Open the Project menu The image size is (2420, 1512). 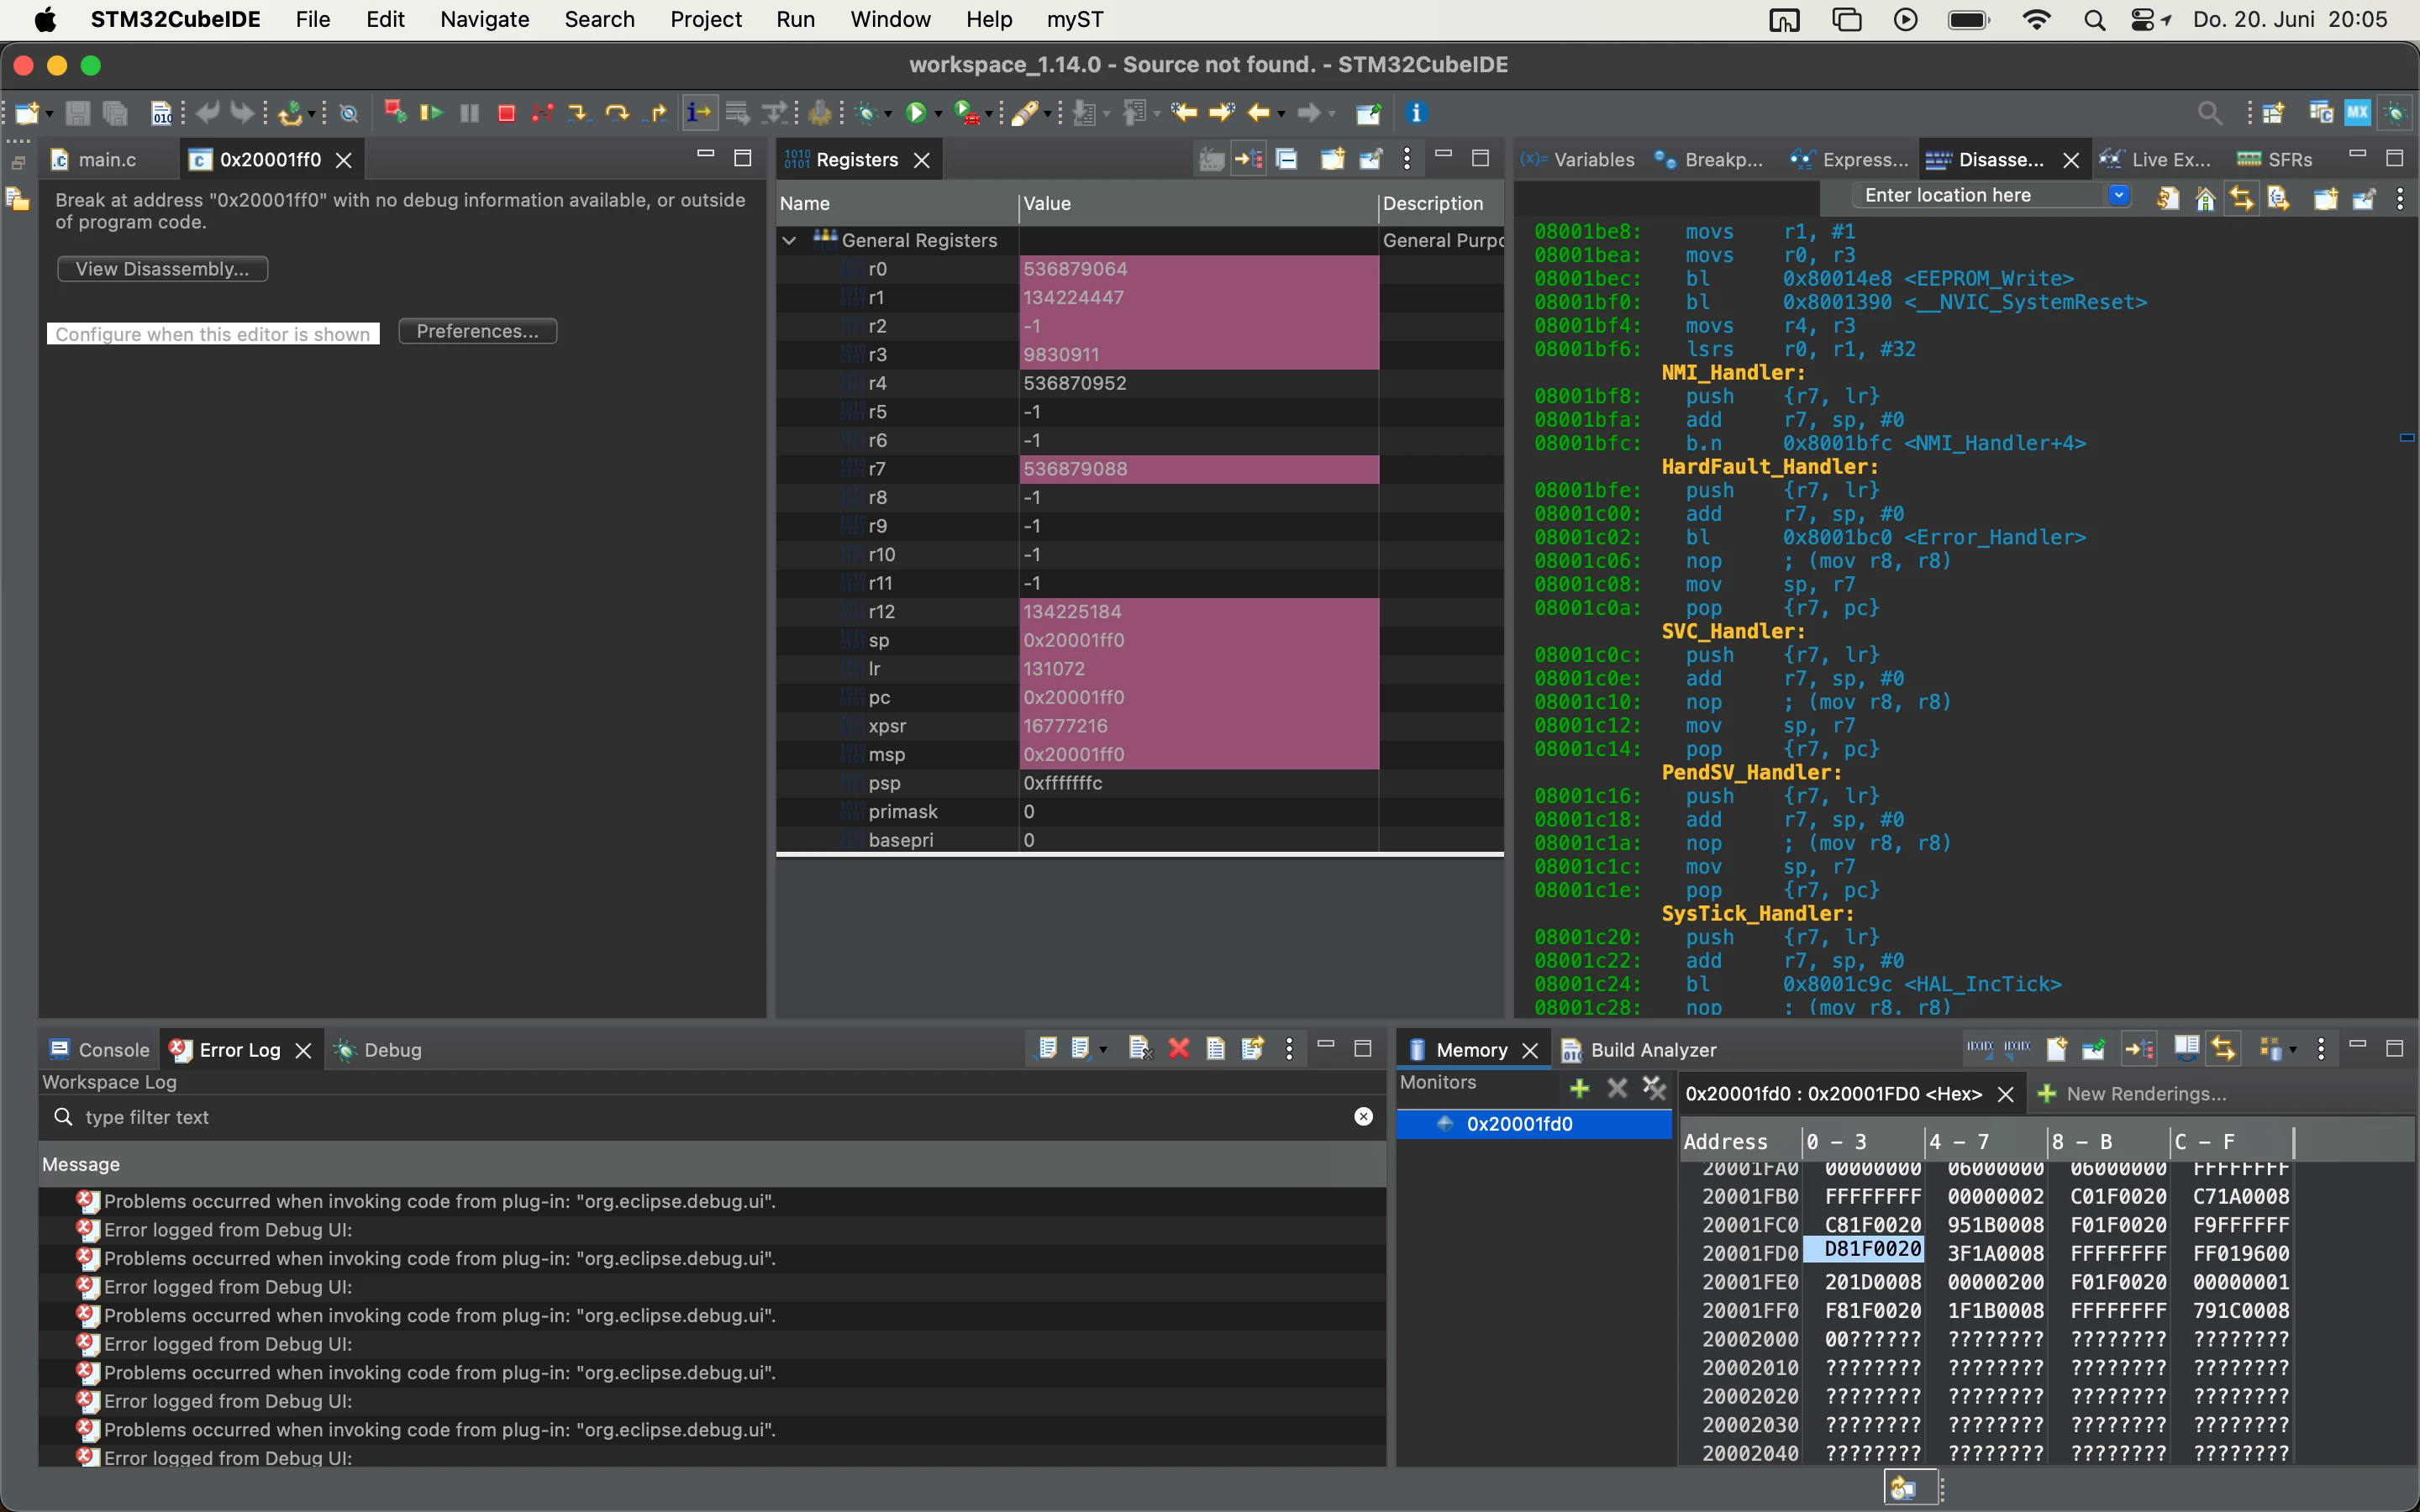click(706, 20)
